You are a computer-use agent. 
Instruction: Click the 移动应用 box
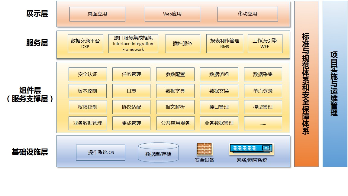247,14
